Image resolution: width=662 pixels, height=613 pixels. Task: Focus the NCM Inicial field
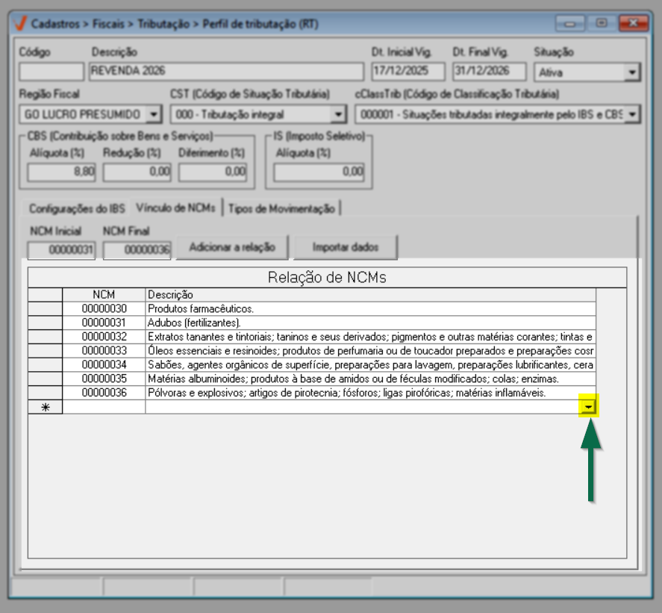pyautogui.click(x=61, y=250)
